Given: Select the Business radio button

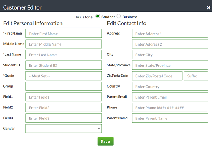Looking at the screenshot, I should pos(119,16).
